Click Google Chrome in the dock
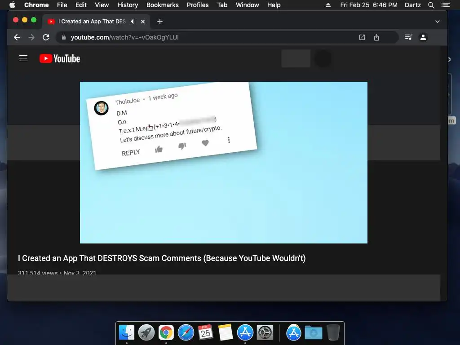 [x=166, y=333]
